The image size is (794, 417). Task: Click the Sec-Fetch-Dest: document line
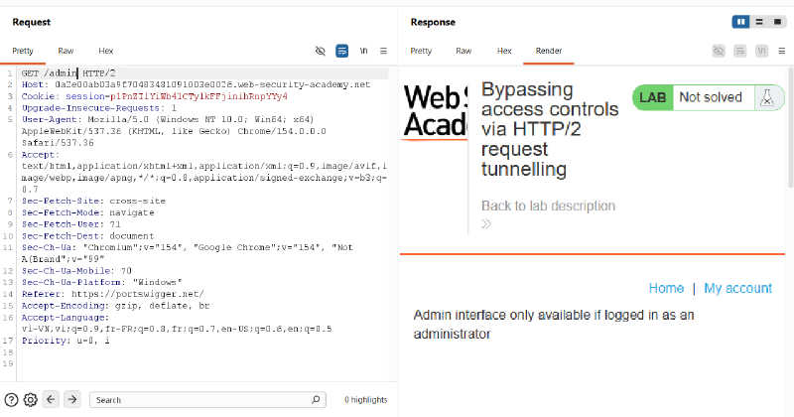click(x=87, y=235)
